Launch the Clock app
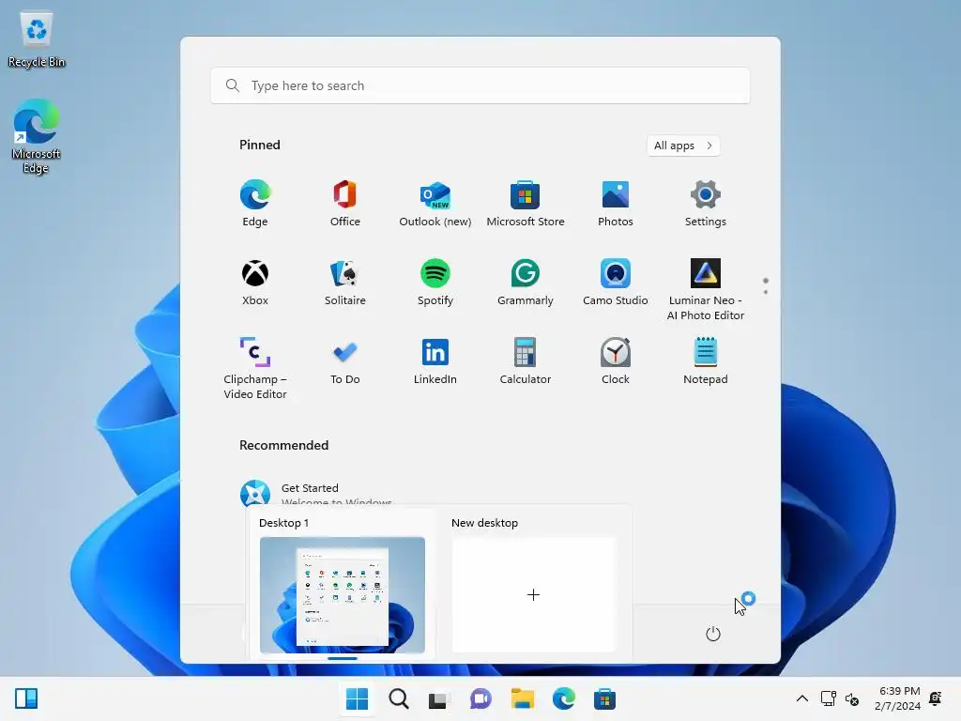Screen dimensions: 961x721 tap(616, 361)
